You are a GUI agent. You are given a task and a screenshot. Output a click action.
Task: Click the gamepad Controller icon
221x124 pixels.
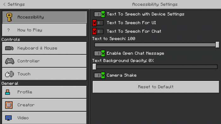point(9,61)
